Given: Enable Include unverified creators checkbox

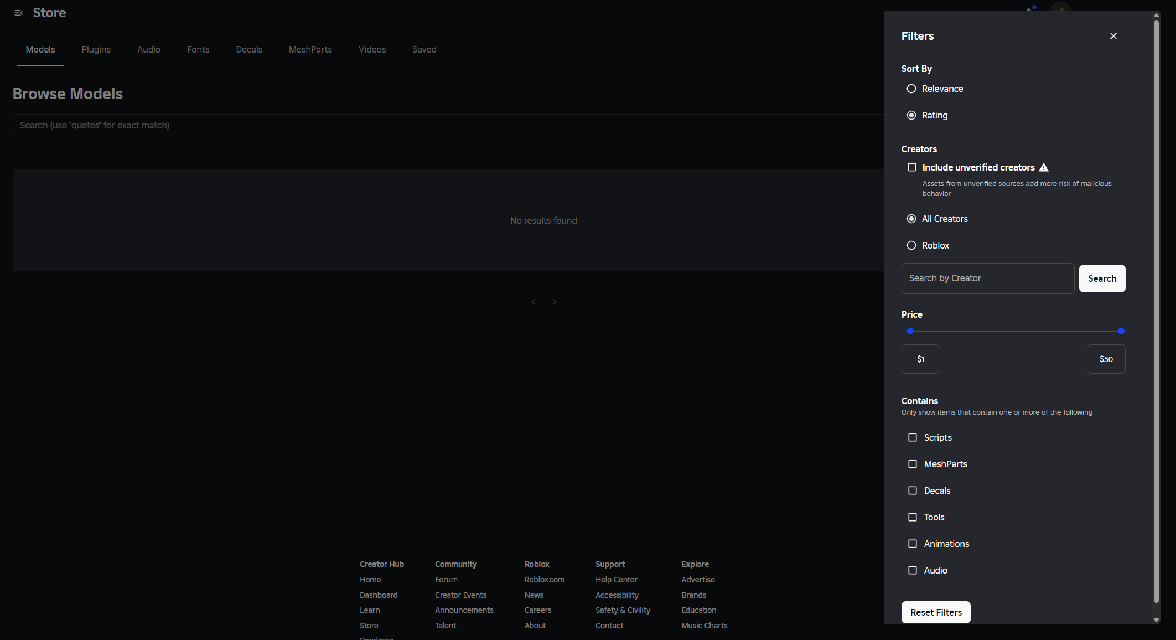Looking at the screenshot, I should coord(912,167).
